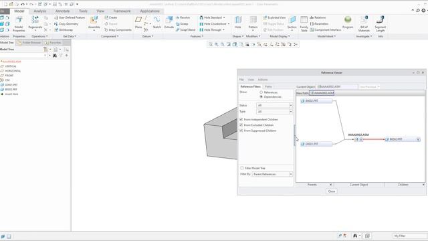
Task: Select B0001.PRT parent node in graph
Action: (x=316, y=144)
